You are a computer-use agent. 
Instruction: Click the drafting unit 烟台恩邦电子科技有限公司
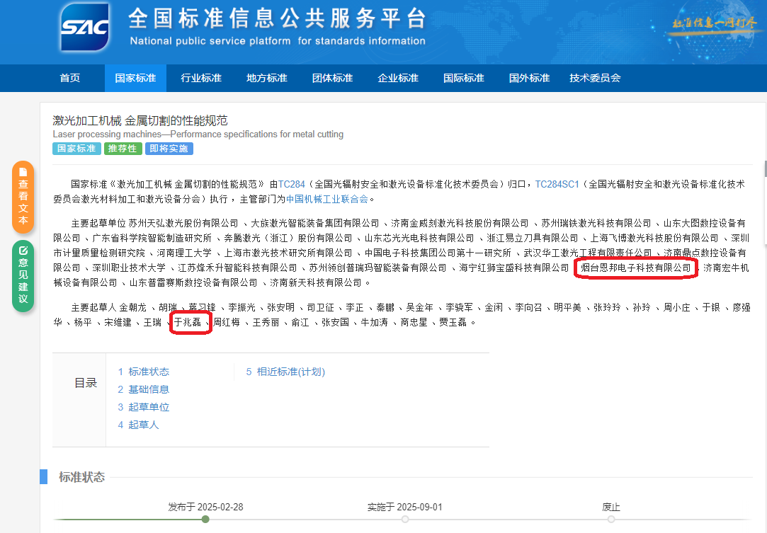635,268
